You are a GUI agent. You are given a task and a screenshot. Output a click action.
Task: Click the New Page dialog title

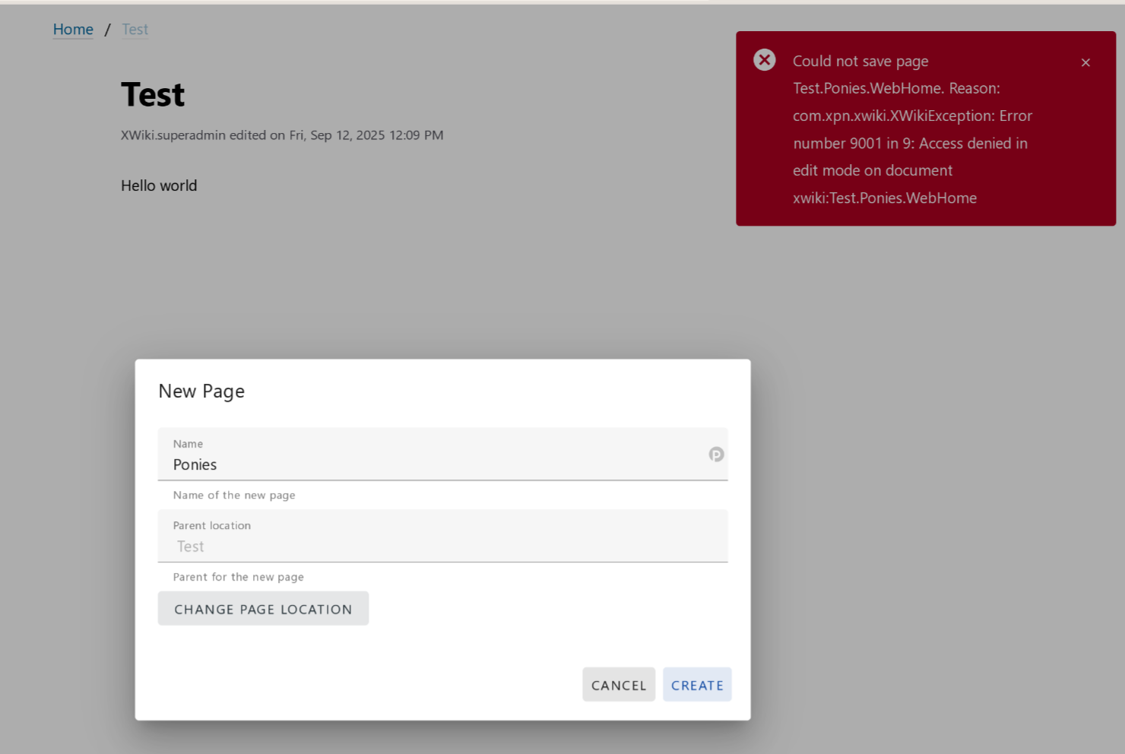click(x=201, y=391)
